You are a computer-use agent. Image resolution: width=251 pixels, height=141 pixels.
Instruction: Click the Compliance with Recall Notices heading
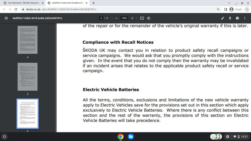pyautogui.click(x=118, y=42)
